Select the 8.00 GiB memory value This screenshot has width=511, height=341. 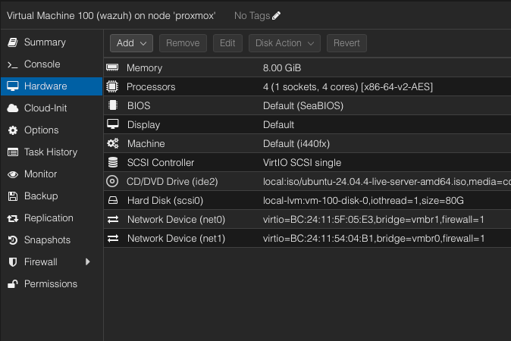[x=282, y=67]
